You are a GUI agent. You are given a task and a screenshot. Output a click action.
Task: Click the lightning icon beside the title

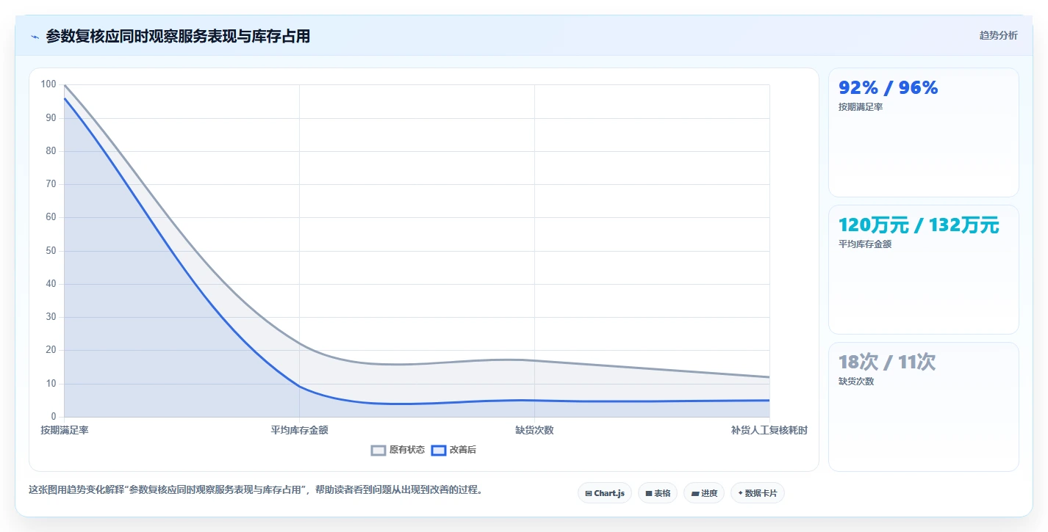pyautogui.click(x=35, y=36)
